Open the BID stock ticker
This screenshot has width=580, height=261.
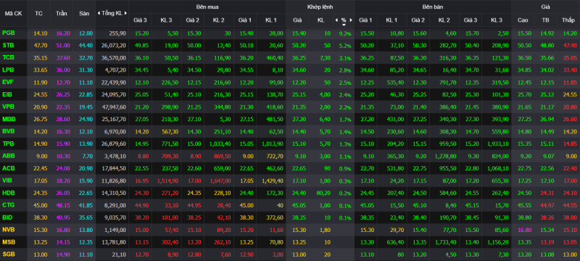(7, 217)
